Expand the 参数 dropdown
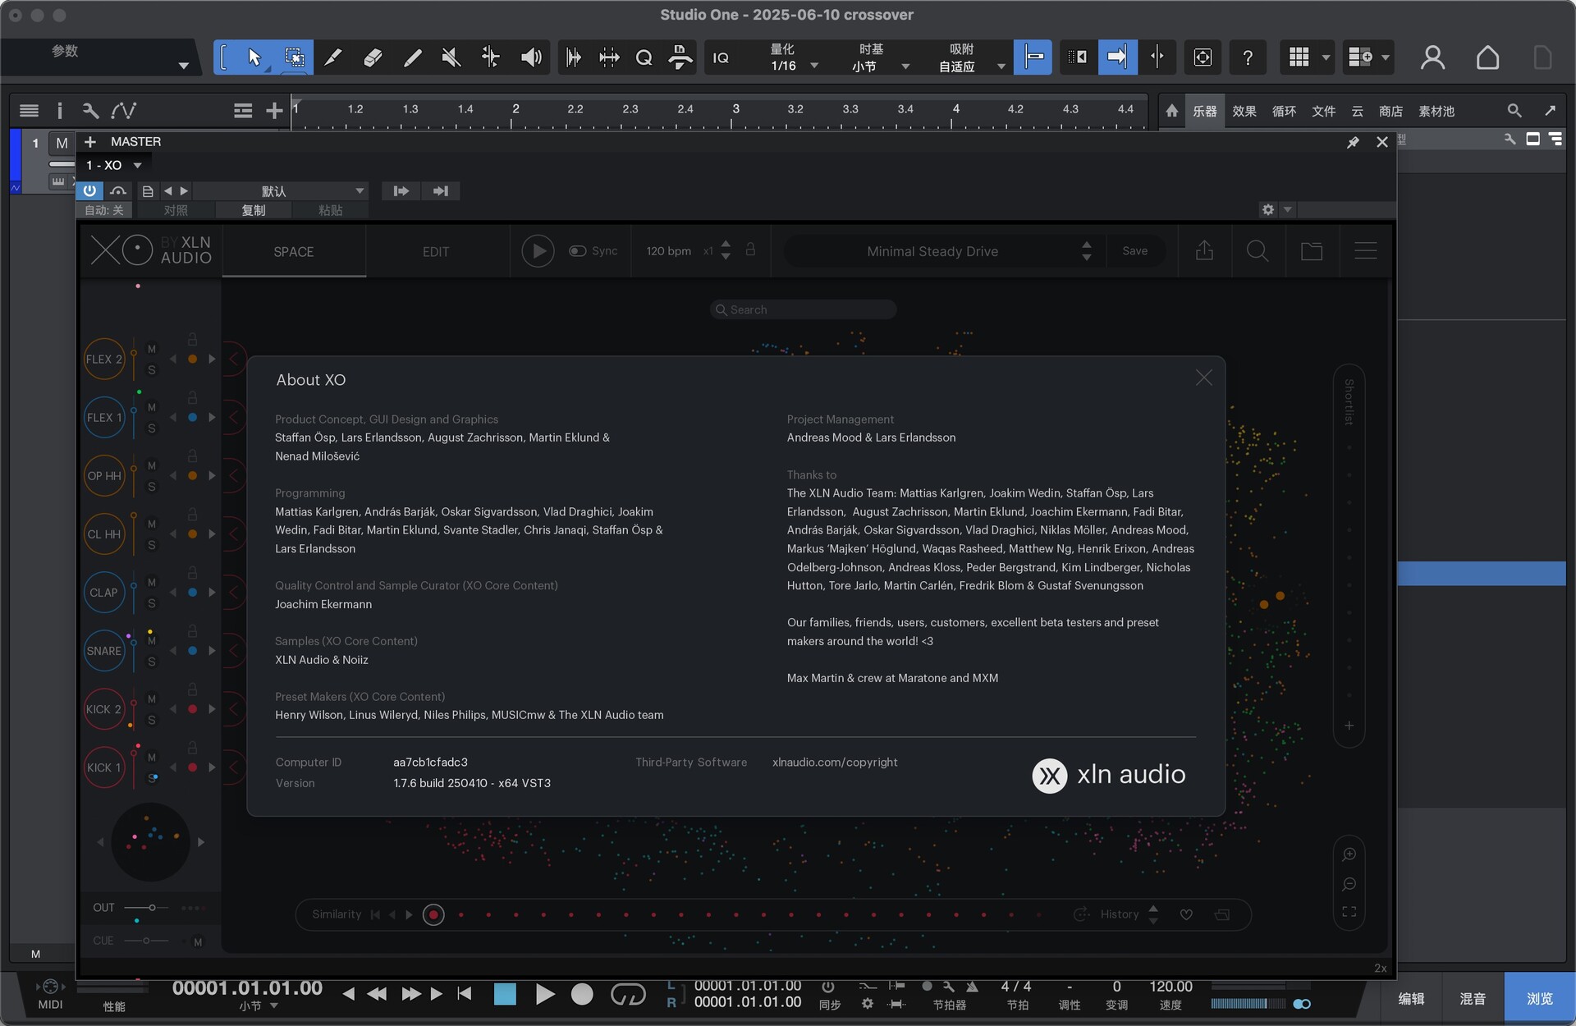Viewport: 1576px width, 1026px height. 182,66
